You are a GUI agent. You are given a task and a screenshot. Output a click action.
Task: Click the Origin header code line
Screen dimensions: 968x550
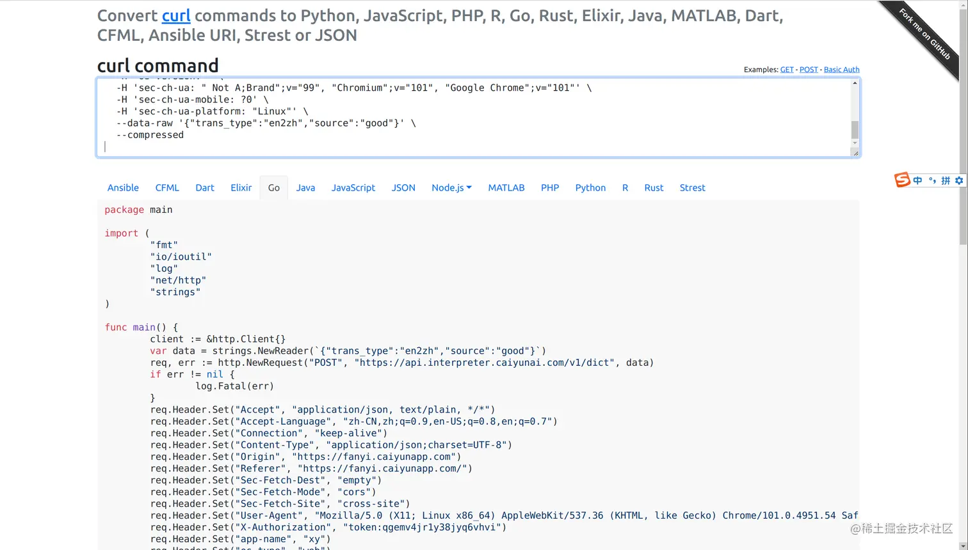[x=306, y=457]
